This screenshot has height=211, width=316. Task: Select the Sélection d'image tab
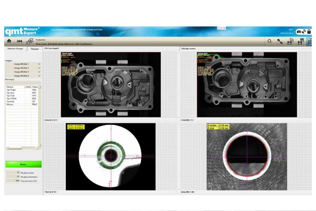15,49
